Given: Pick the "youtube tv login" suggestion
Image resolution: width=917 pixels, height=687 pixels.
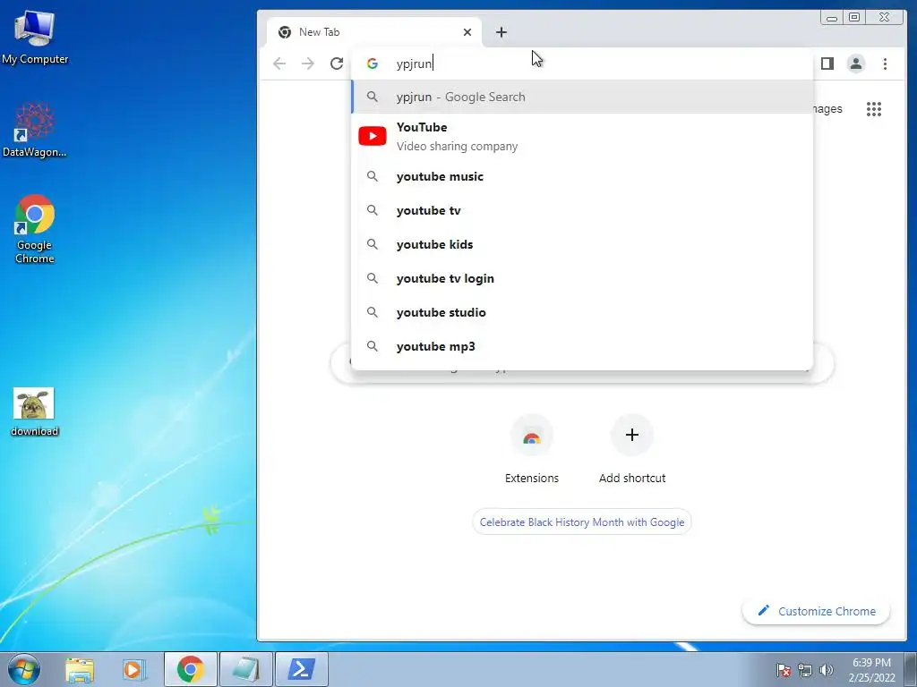Looking at the screenshot, I should (582, 278).
